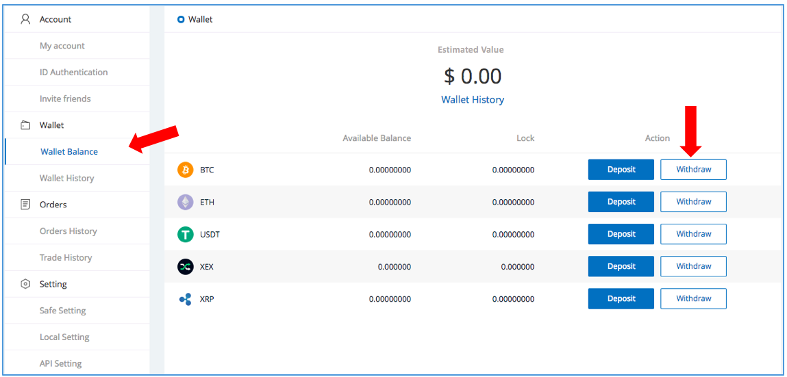Click the Ripple XRP coin icon

[186, 299]
